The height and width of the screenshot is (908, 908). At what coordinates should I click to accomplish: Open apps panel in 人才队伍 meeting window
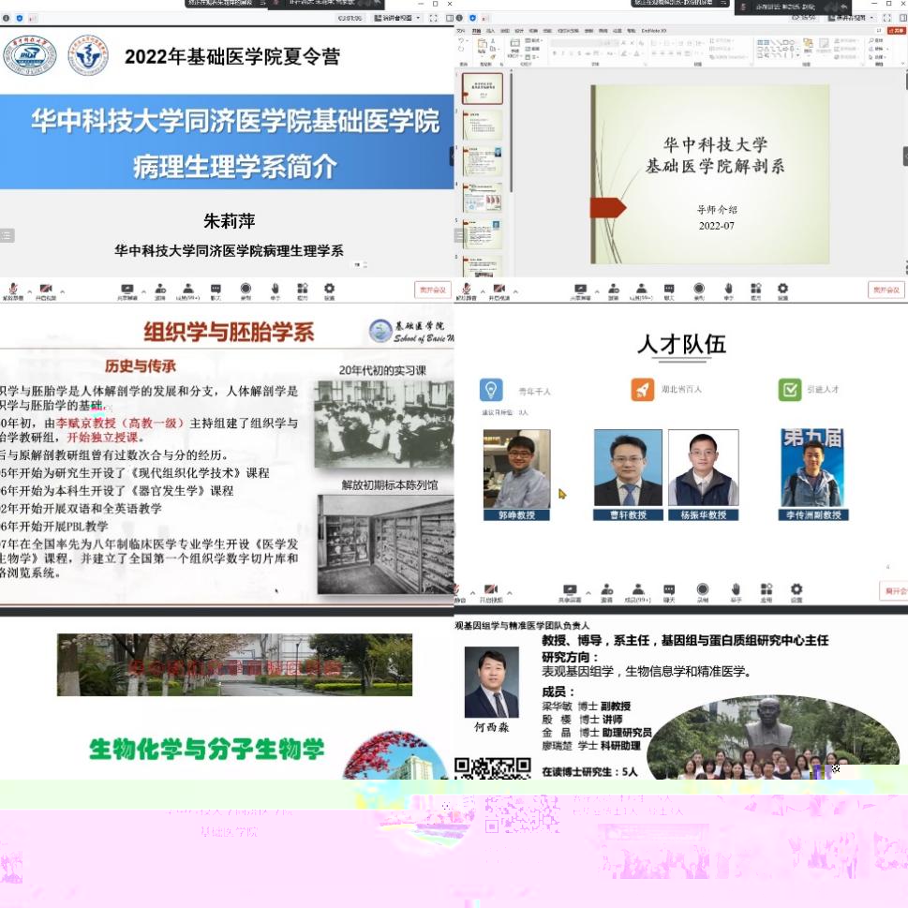tap(767, 592)
